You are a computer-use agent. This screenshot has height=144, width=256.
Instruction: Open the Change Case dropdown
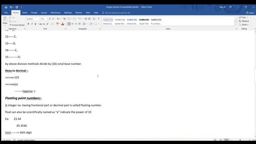pos(58,19)
